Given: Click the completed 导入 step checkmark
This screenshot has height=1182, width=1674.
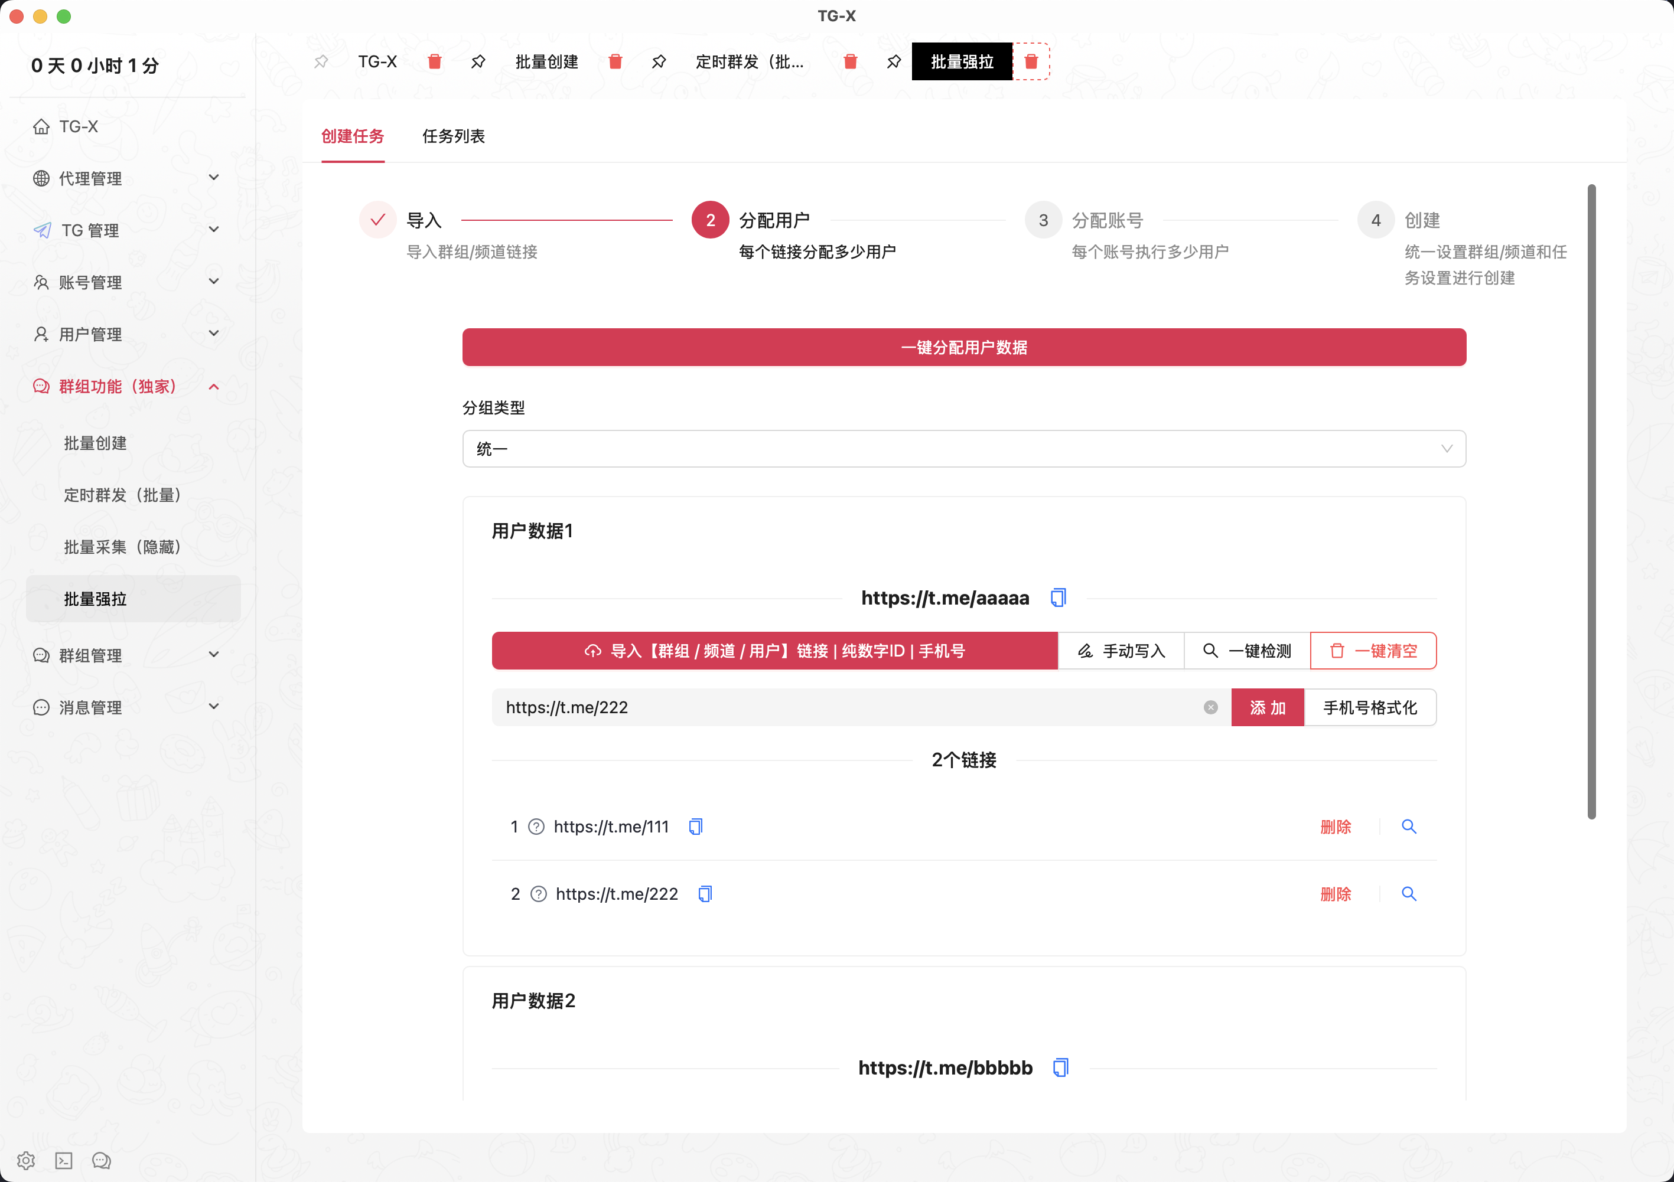Looking at the screenshot, I should click(377, 220).
